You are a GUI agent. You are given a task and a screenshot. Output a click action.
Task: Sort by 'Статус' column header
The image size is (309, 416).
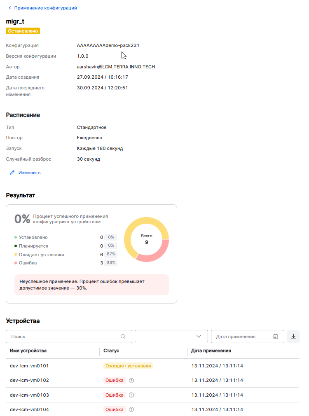pyautogui.click(x=111, y=351)
